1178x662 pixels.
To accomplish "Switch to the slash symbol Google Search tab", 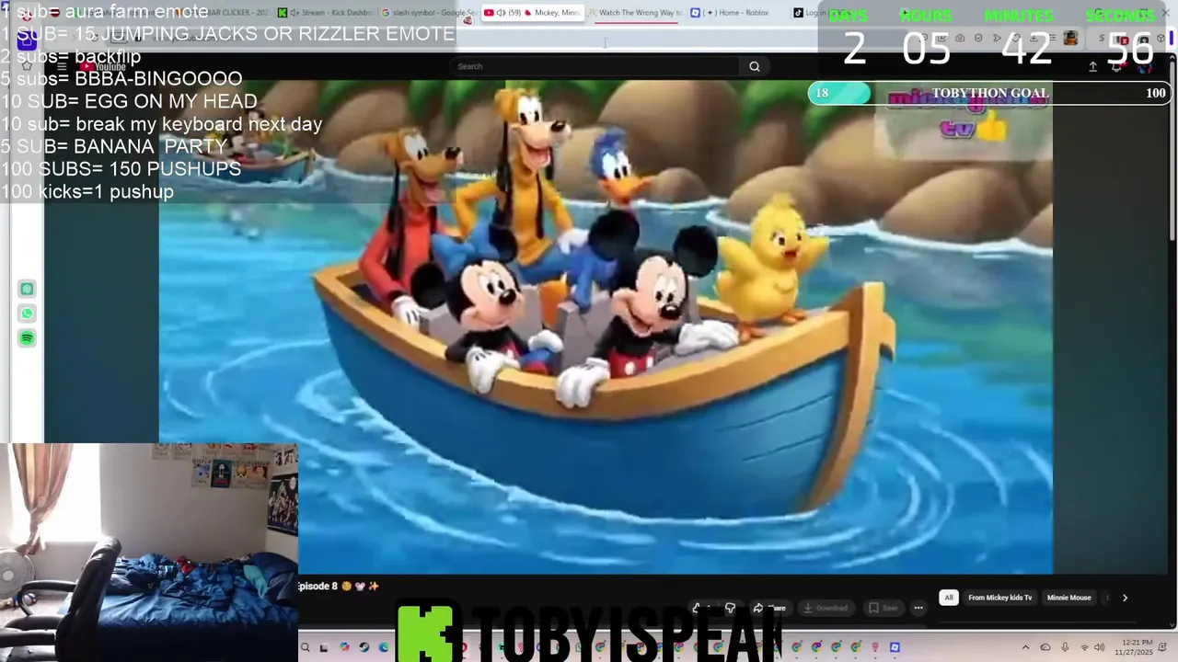I will (426, 13).
